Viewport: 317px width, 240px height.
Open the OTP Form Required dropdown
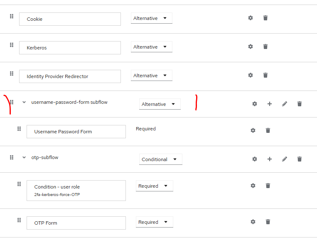coord(155,222)
